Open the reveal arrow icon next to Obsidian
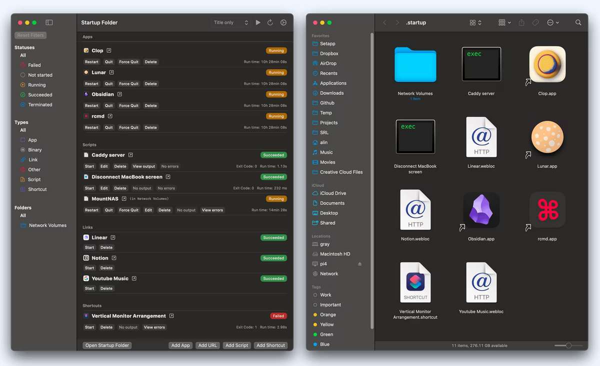Screen dimensions: 600x366 [x=120, y=94]
